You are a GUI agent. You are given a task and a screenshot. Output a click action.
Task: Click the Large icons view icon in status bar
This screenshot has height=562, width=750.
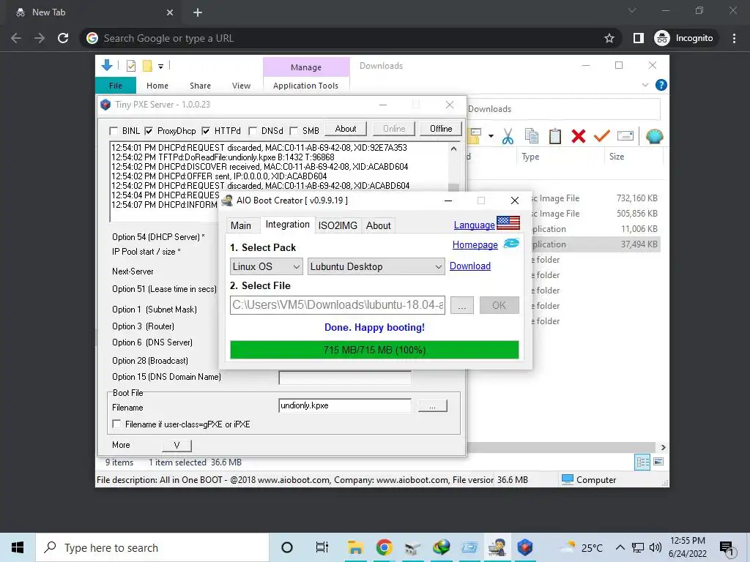[658, 462]
